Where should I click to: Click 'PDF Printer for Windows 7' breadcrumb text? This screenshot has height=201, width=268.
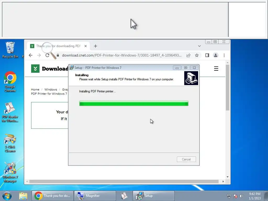point(49,94)
